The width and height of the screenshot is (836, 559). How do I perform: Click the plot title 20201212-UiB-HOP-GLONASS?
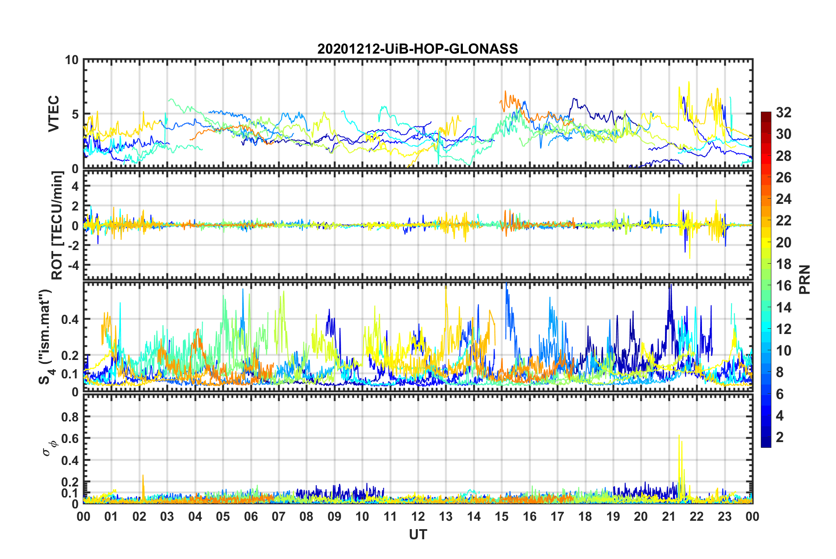[418, 49]
